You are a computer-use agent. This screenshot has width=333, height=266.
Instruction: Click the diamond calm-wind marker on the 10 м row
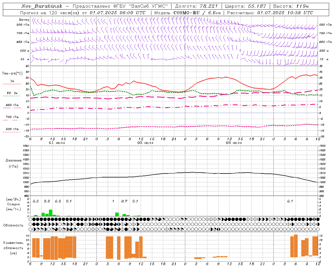point(152,59)
